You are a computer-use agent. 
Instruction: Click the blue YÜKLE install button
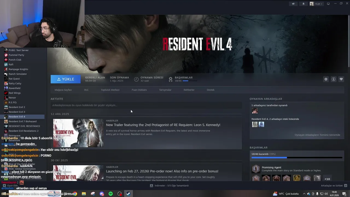pos(66,79)
